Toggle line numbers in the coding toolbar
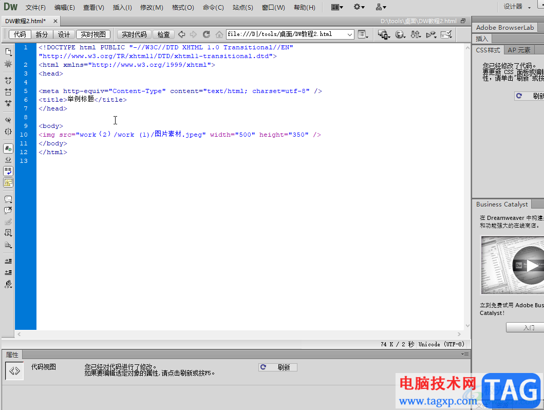Image resolution: width=544 pixels, height=410 pixels. (8, 148)
